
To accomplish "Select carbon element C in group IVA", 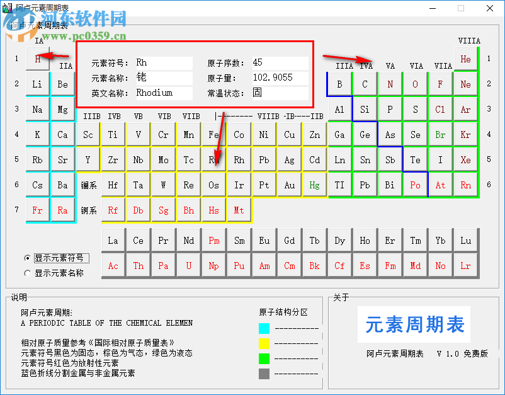I will 365,84.
